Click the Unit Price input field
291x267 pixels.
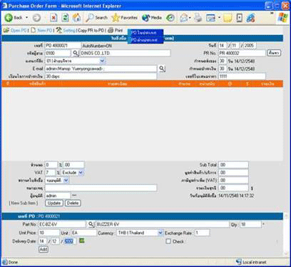pyautogui.click(x=49, y=233)
